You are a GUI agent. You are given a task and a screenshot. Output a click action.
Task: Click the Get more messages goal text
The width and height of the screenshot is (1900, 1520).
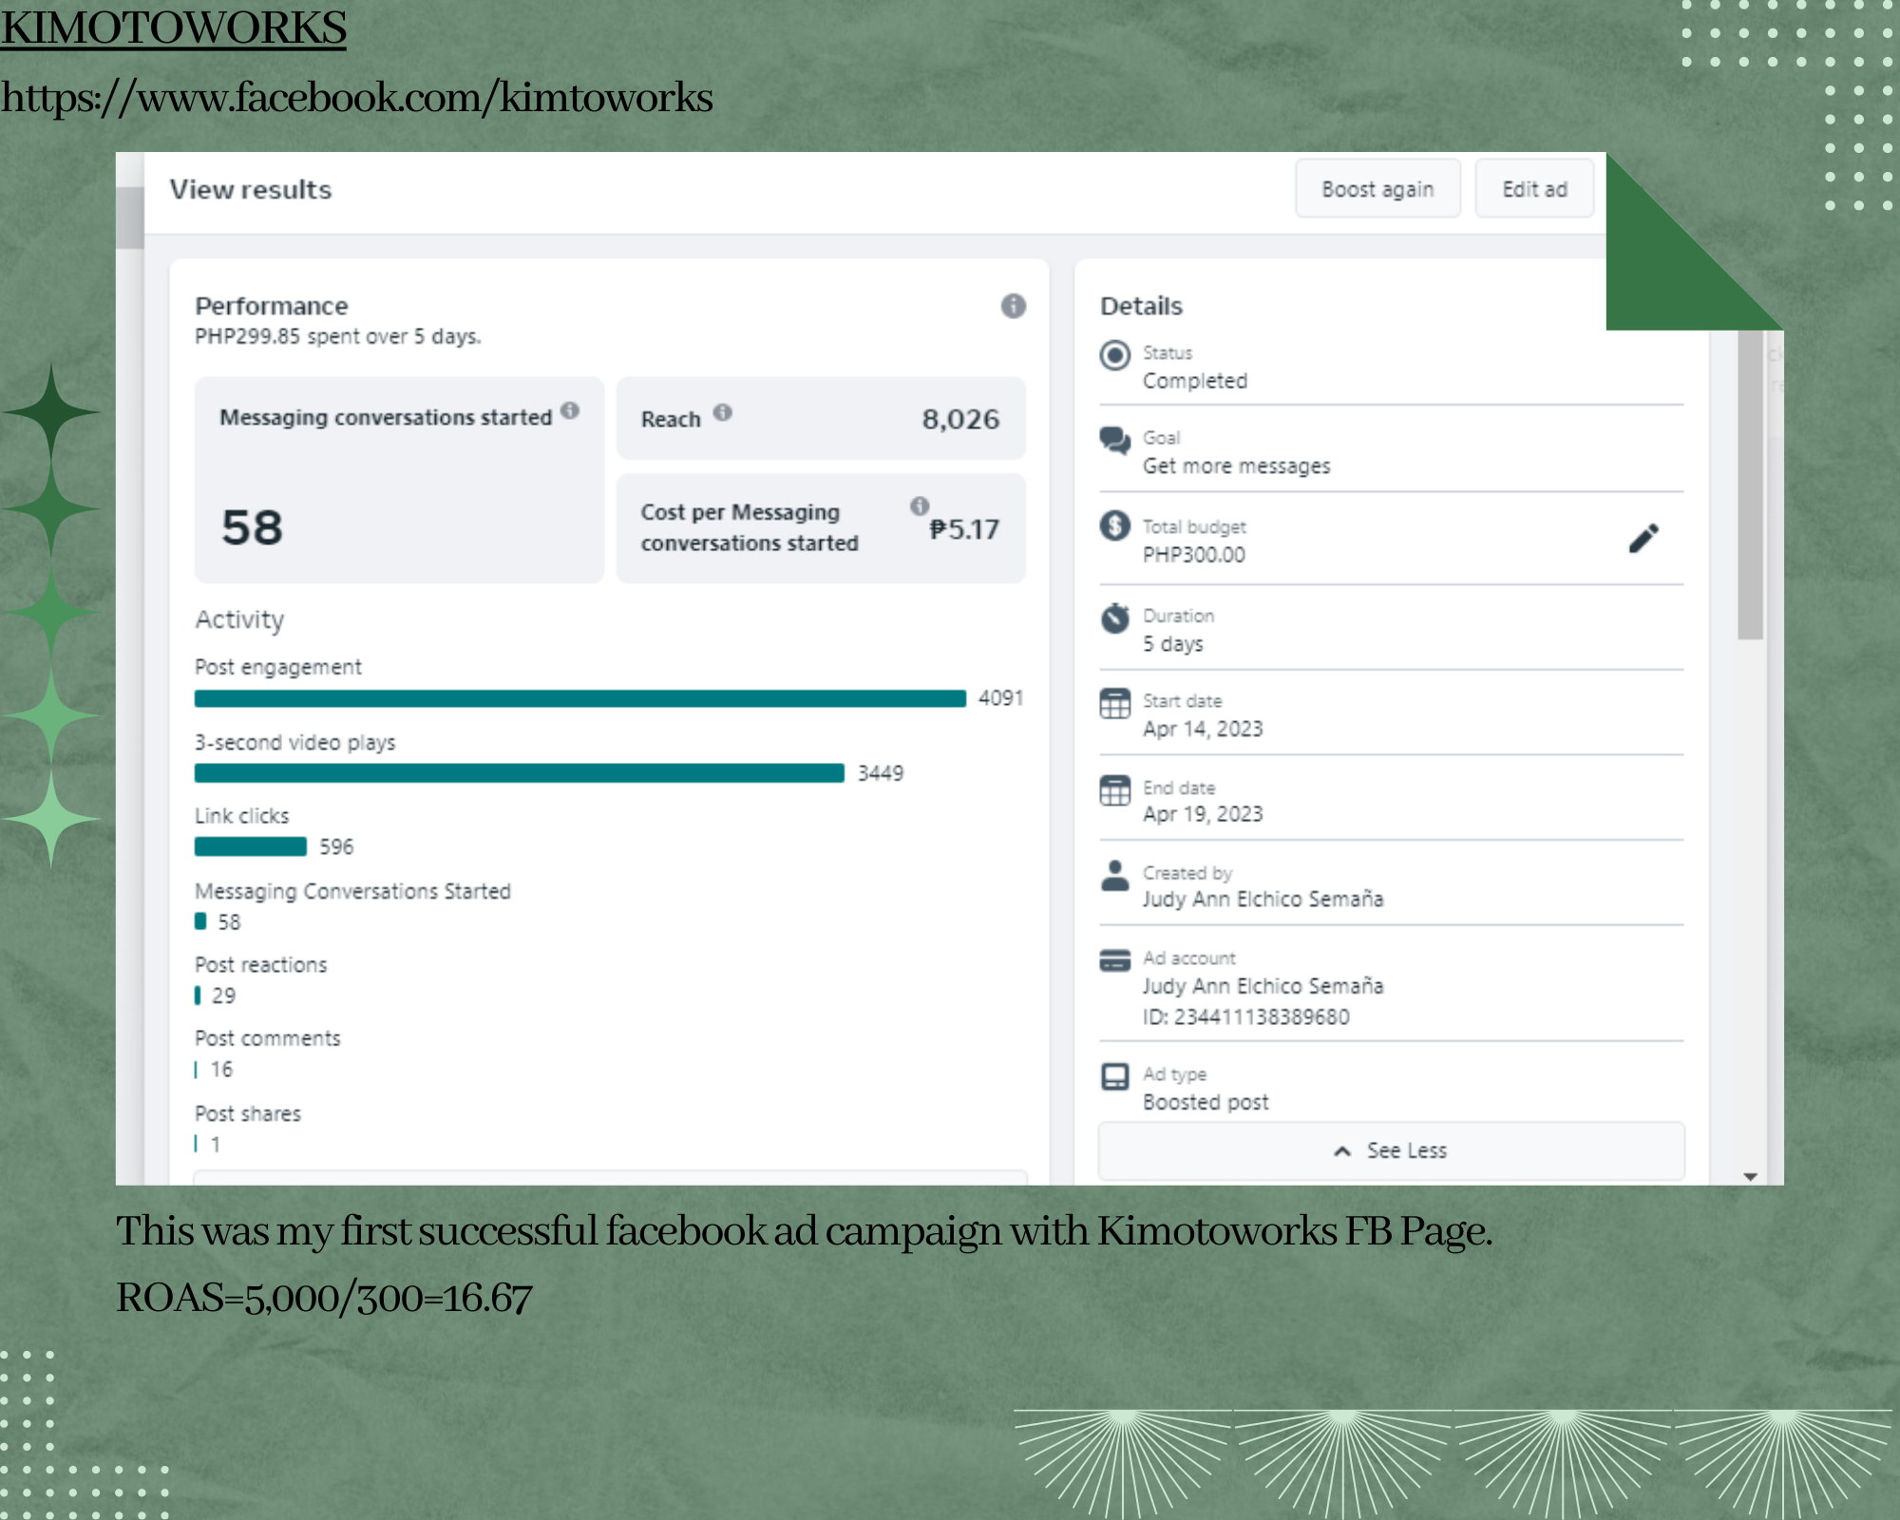[1237, 466]
